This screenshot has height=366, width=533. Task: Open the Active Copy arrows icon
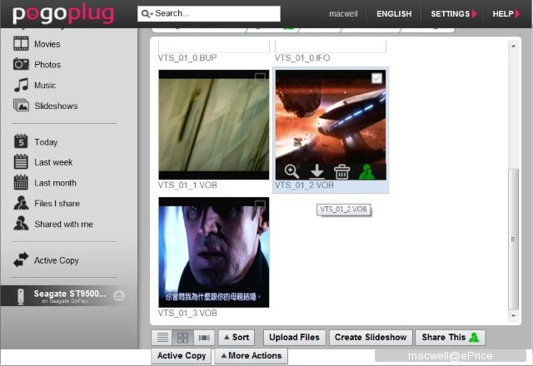coord(21,260)
